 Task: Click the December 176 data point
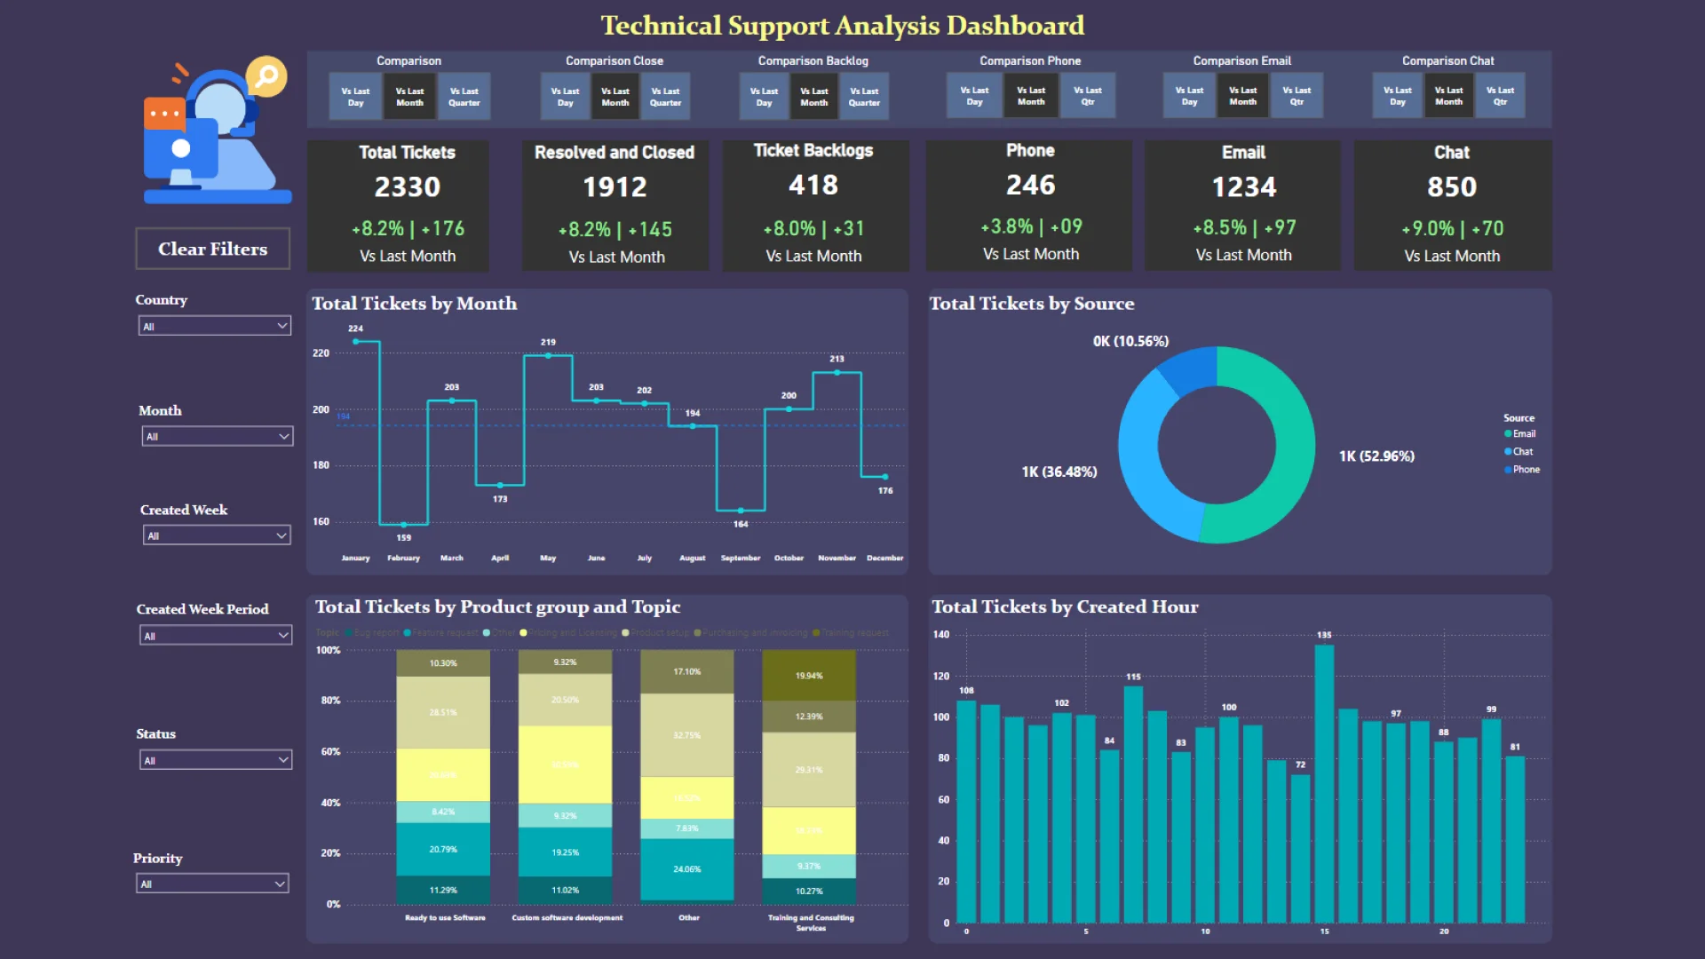885,477
